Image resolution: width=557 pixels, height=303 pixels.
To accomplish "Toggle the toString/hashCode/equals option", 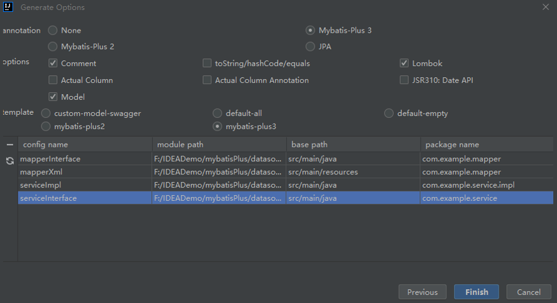I will (x=207, y=63).
